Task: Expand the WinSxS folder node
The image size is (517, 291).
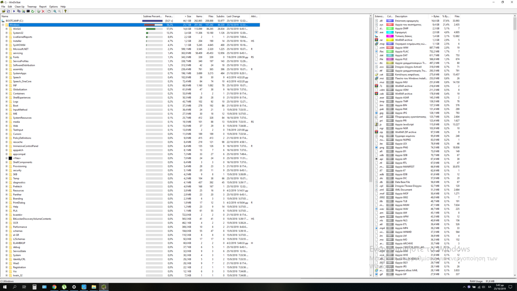Action: (6, 29)
